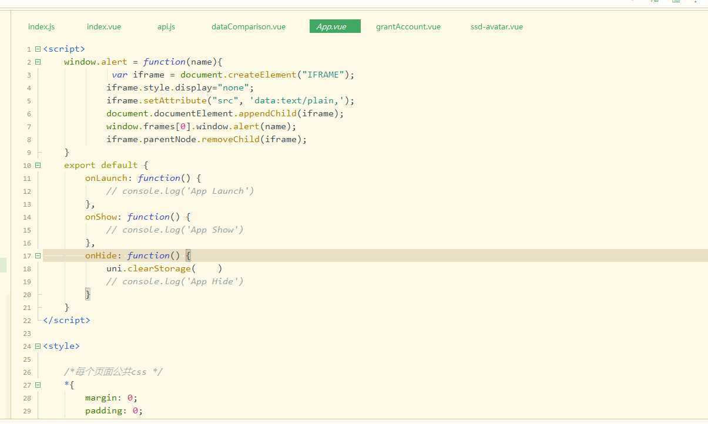Click the 'App Show' comment line
This screenshot has height=424, width=708.
point(175,230)
